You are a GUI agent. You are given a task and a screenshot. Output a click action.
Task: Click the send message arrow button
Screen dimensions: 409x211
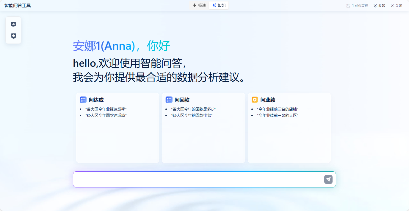328,179
